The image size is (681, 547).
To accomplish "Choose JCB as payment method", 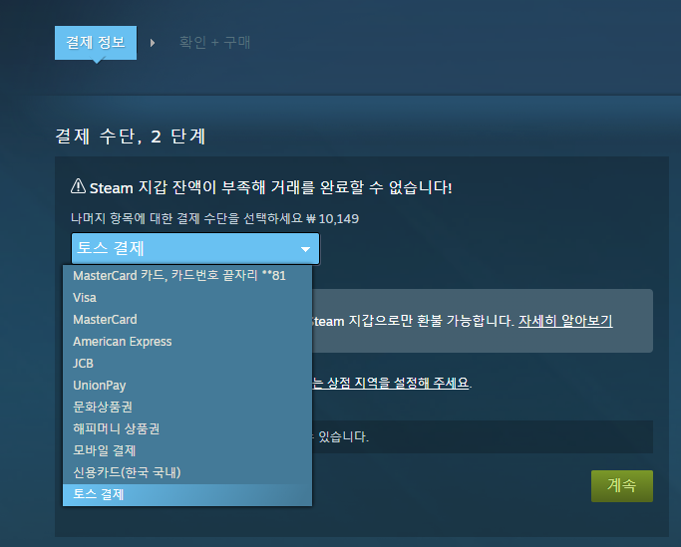I will (x=187, y=364).
